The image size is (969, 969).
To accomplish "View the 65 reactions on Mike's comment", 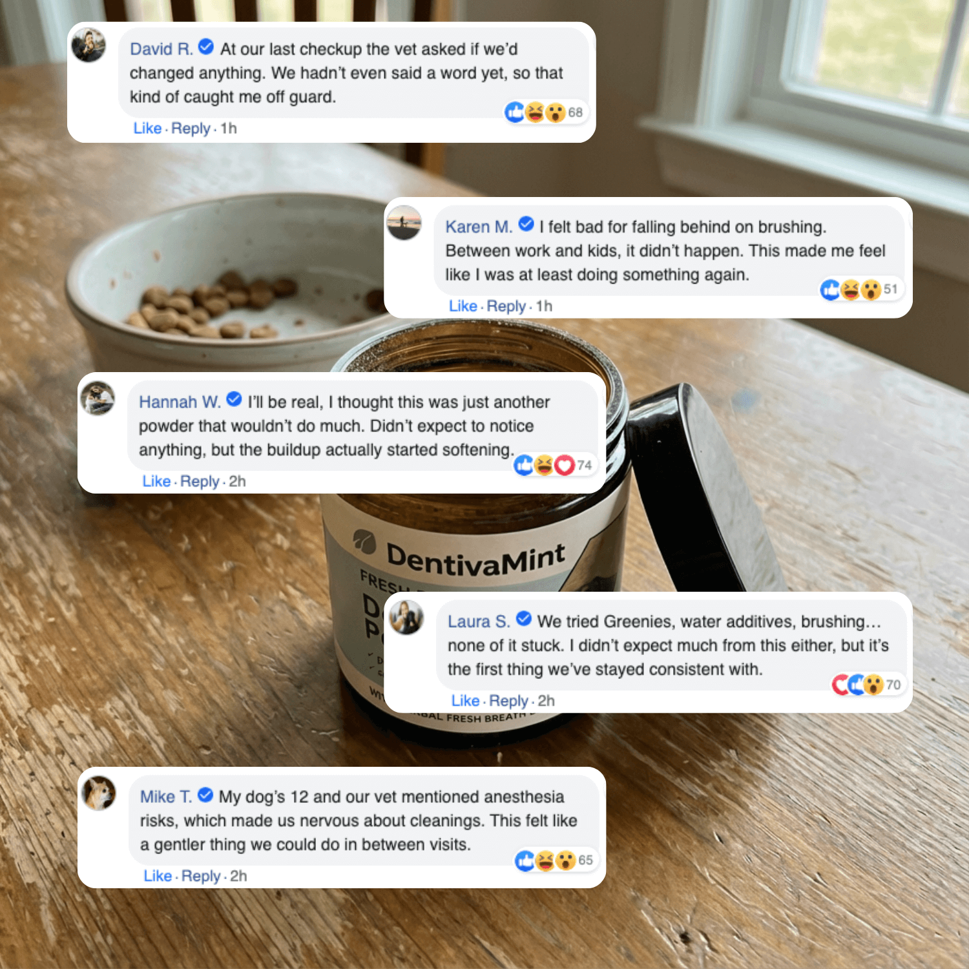I will pos(554,860).
